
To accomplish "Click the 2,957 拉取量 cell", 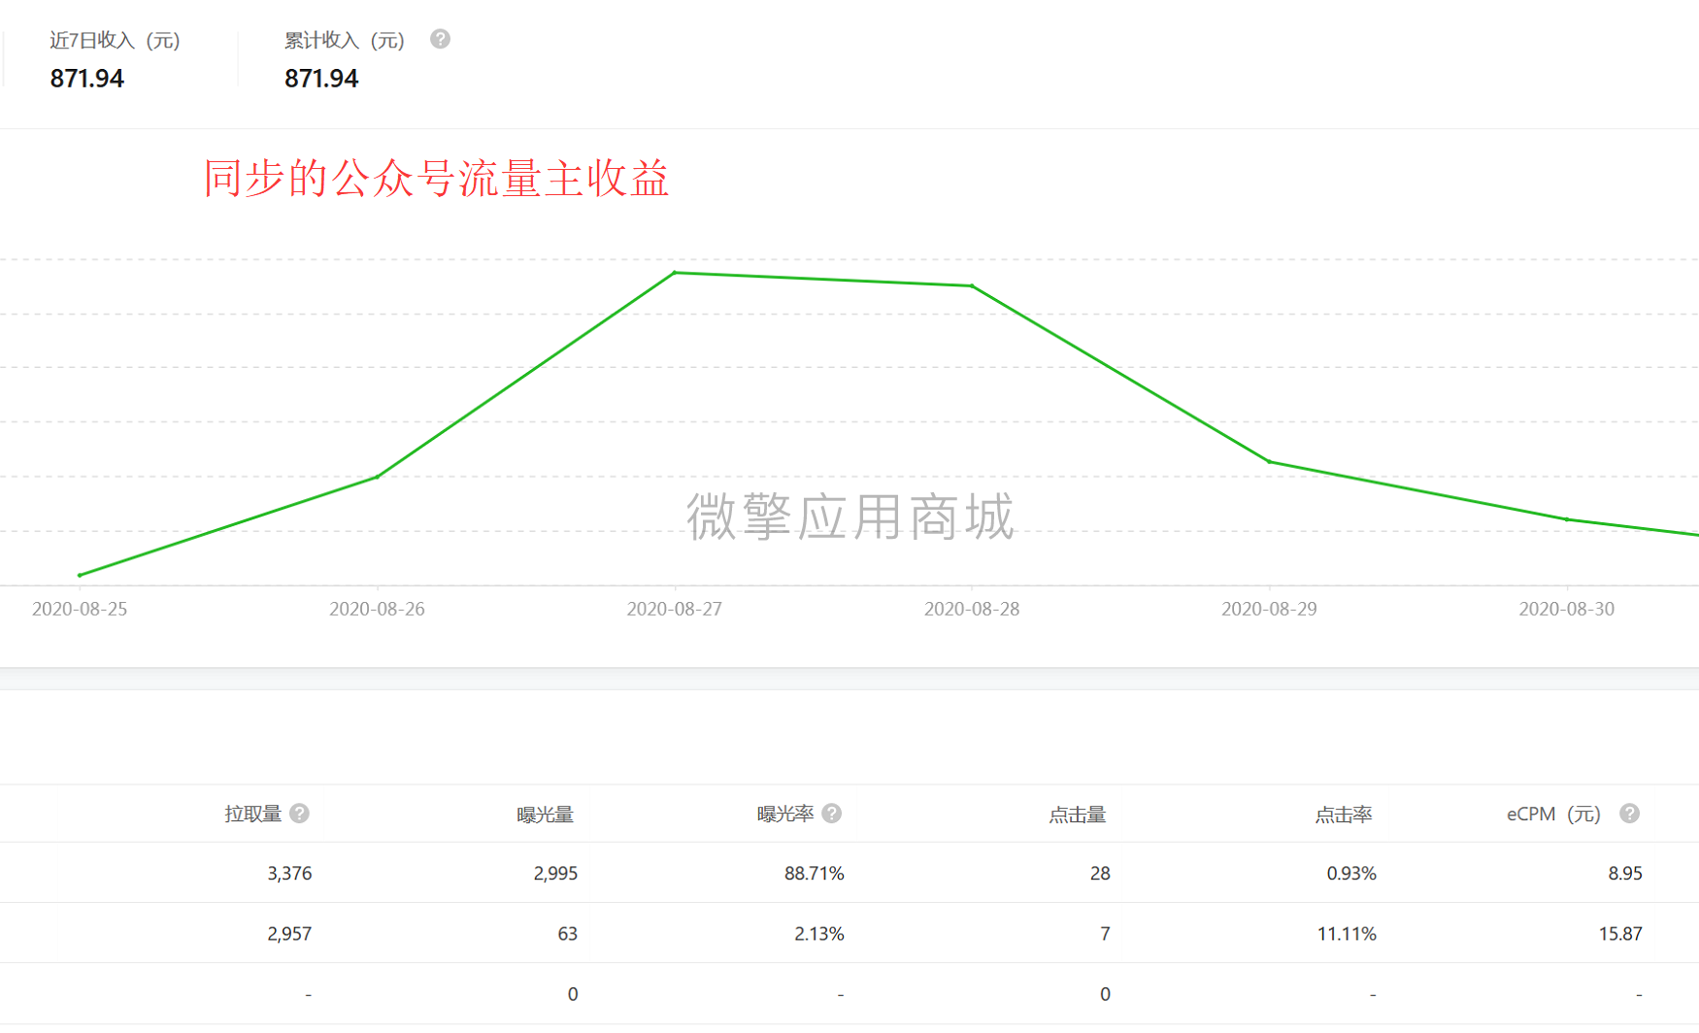I will [x=289, y=933].
